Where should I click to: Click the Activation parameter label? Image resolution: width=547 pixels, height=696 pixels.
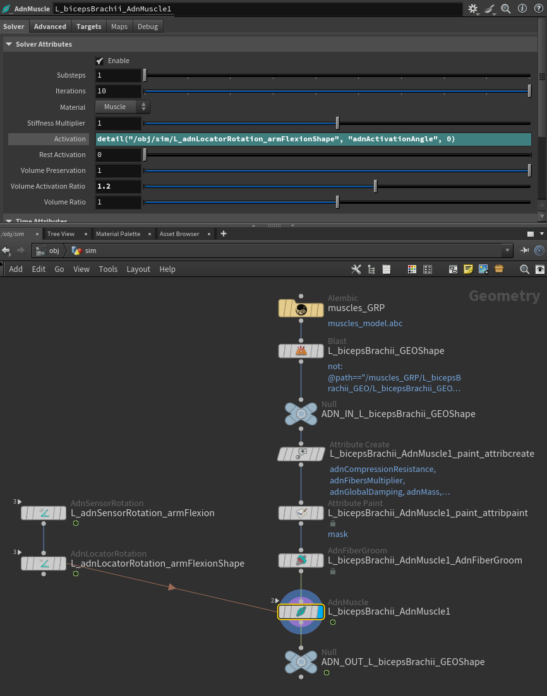(69, 139)
